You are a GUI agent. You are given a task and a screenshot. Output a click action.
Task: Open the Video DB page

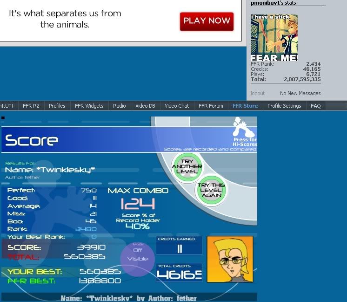145,106
